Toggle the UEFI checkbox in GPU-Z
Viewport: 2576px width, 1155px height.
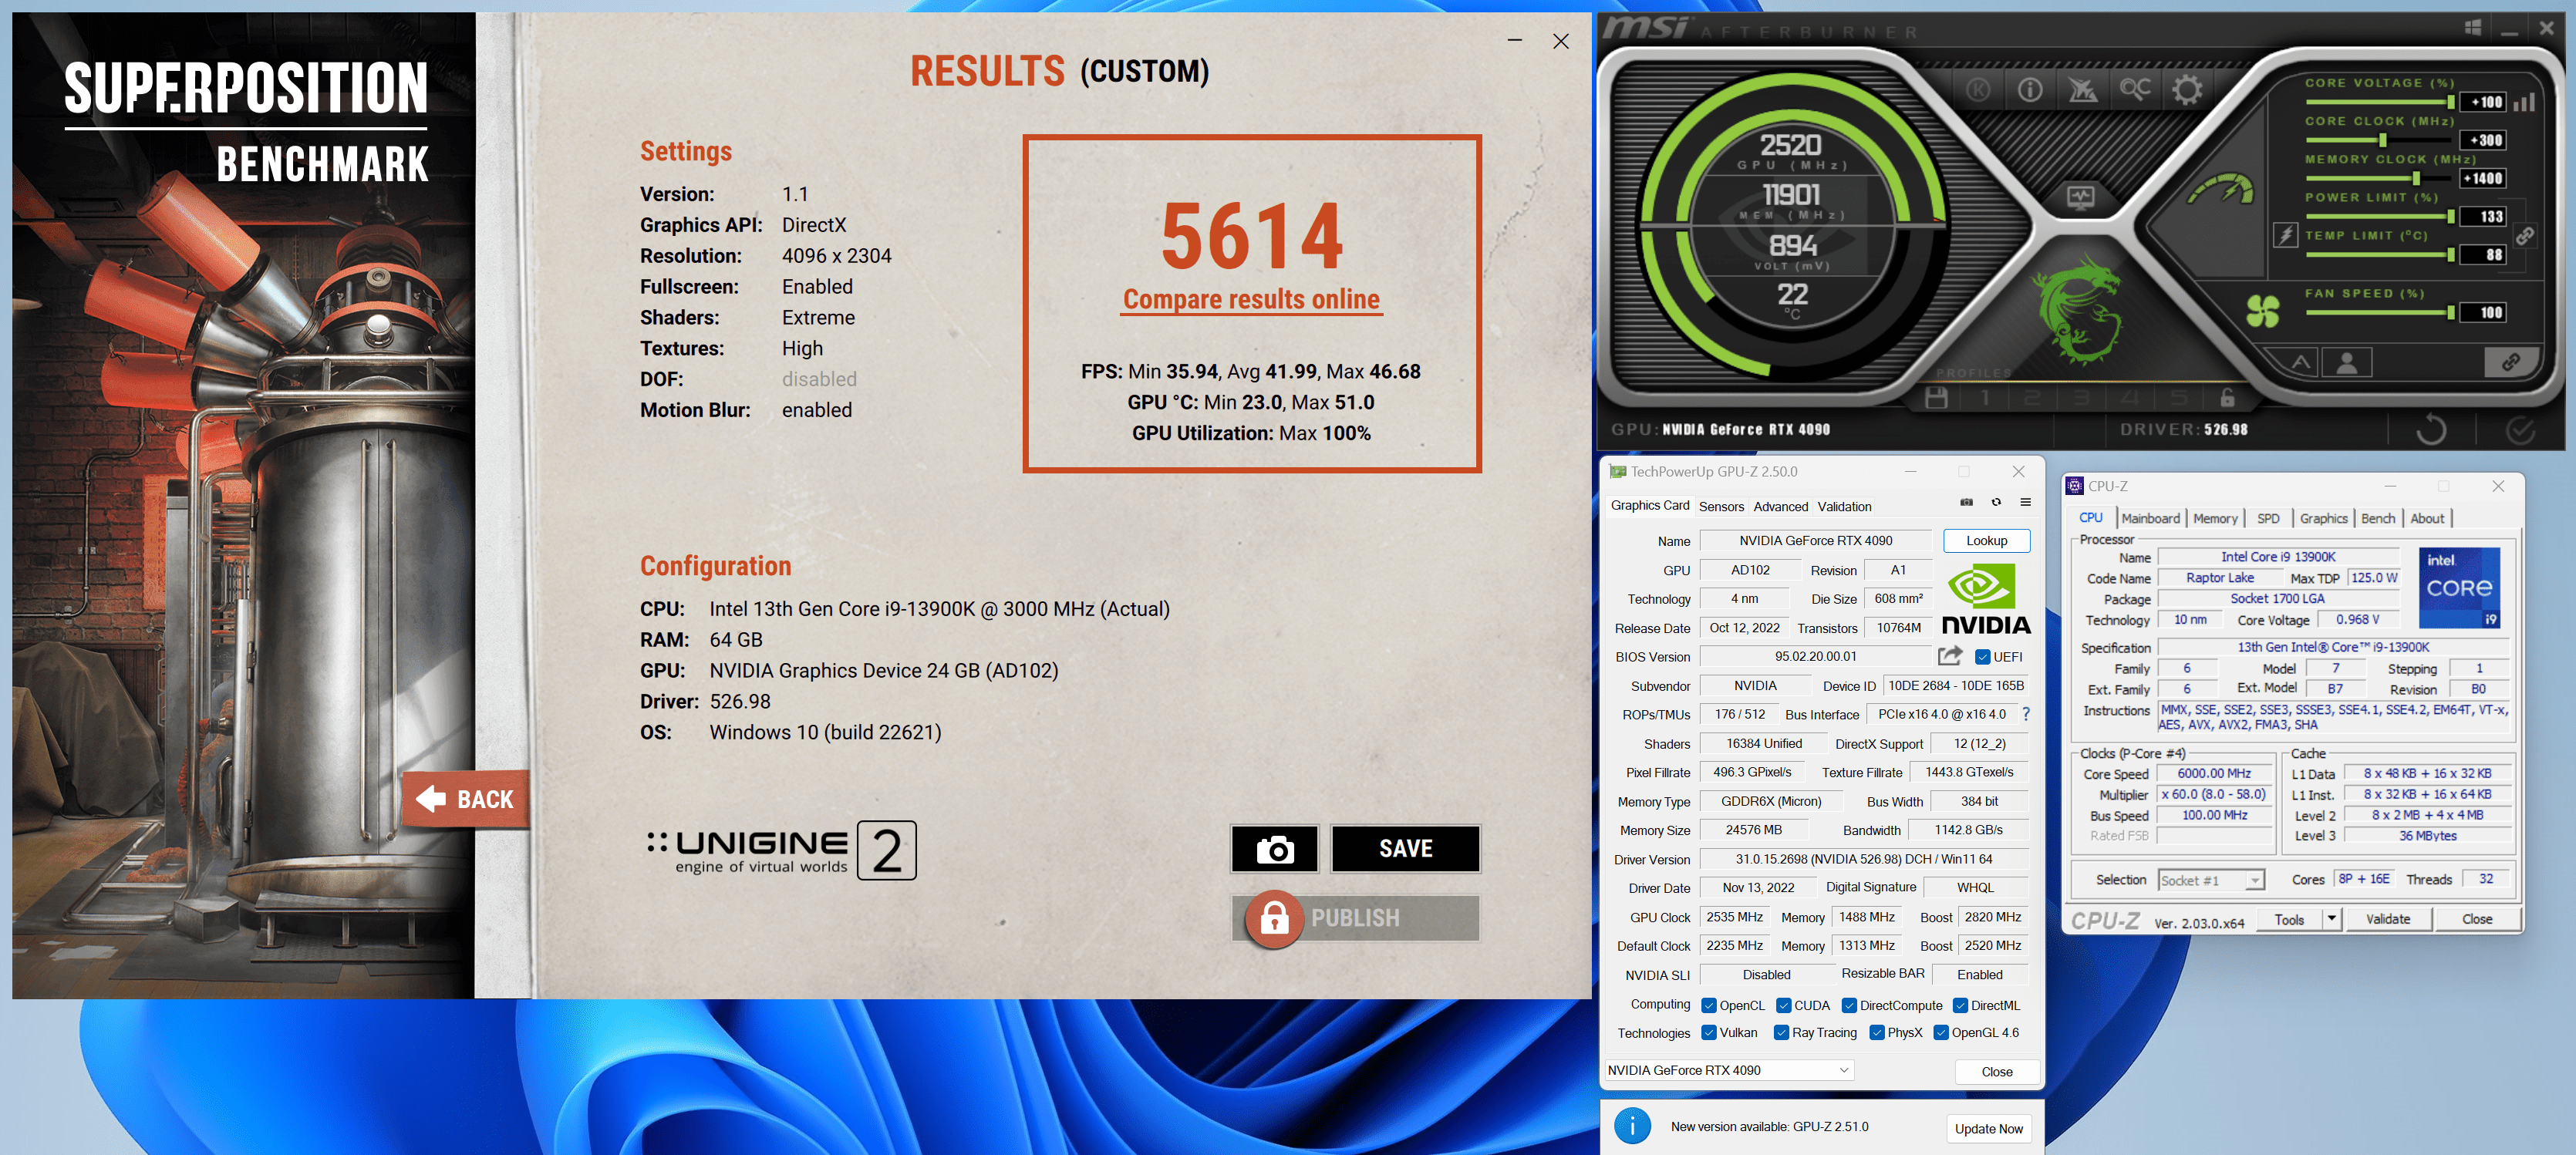(1982, 657)
